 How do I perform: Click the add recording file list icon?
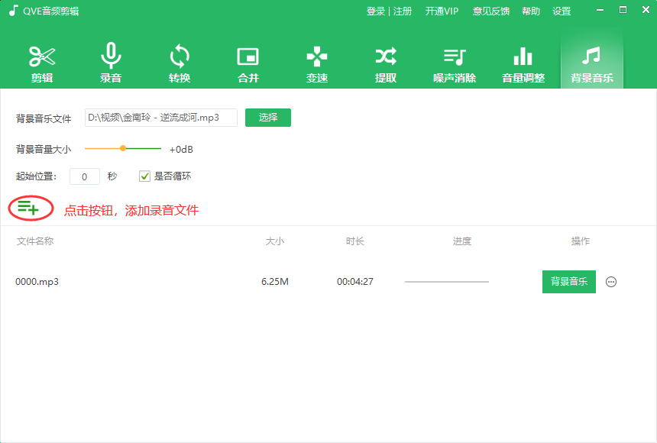(x=28, y=208)
